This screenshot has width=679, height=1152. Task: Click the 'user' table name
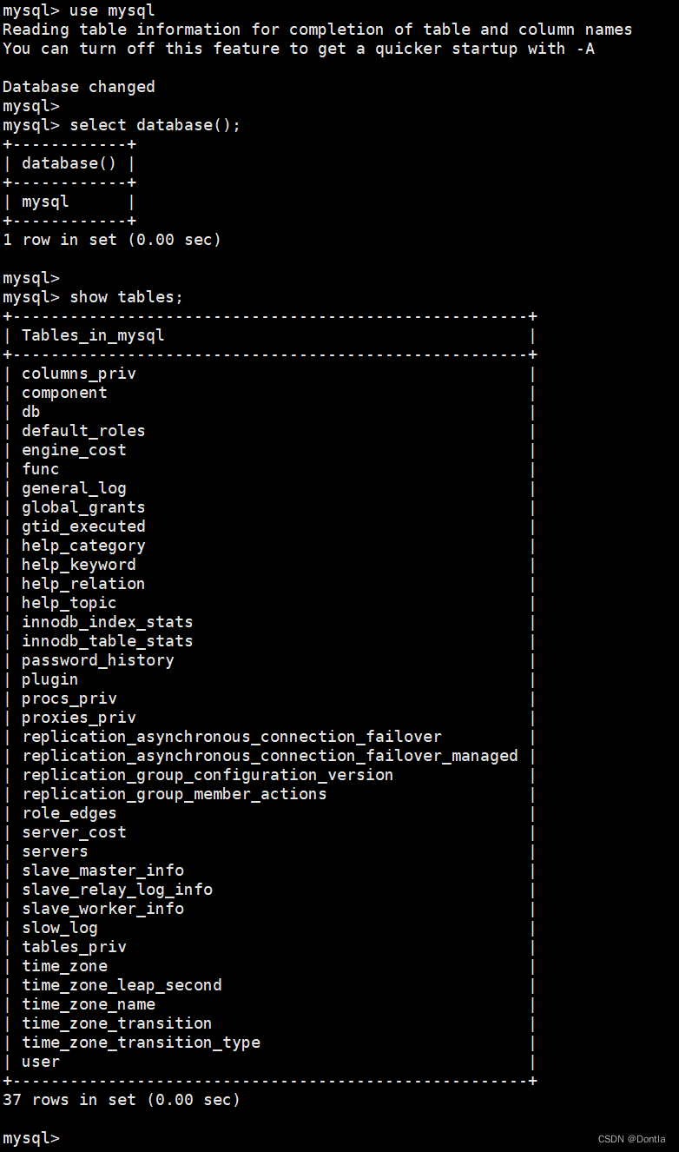(x=41, y=1062)
